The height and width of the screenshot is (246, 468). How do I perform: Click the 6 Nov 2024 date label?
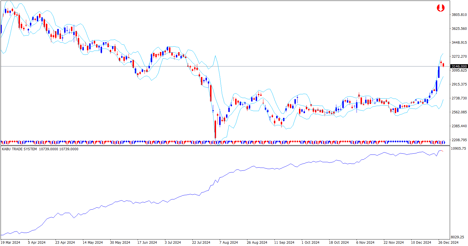(365, 242)
